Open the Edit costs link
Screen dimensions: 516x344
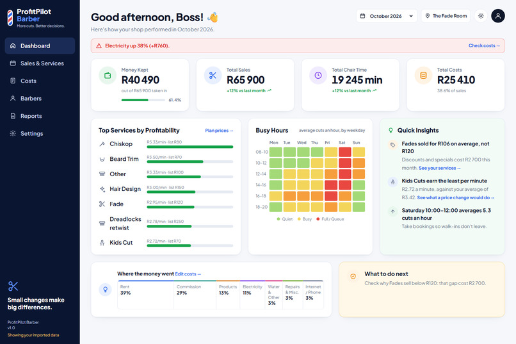pyautogui.click(x=188, y=274)
